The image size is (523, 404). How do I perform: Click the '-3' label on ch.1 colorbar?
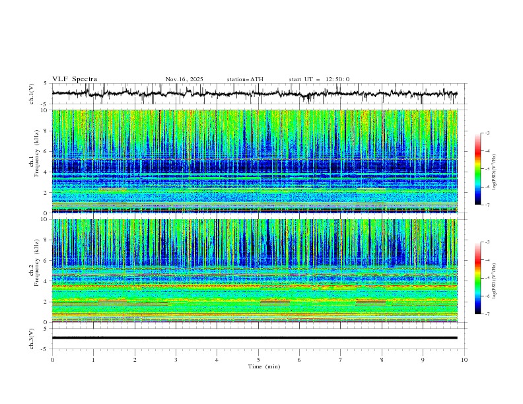(x=487, y=133)
